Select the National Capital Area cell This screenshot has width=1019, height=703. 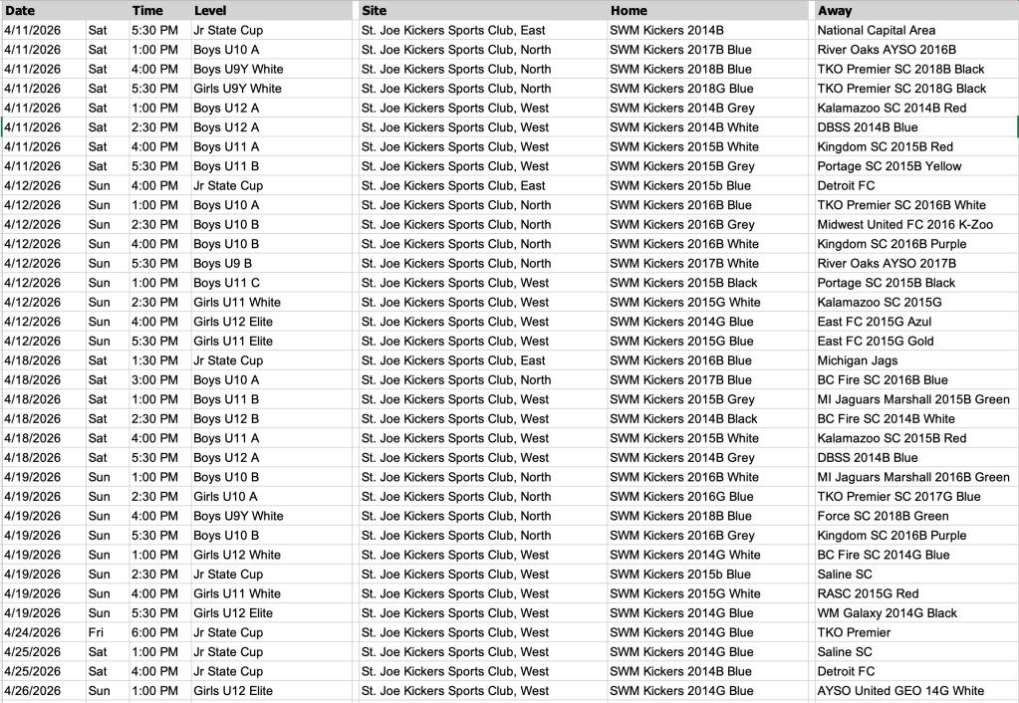pos(876,31)
